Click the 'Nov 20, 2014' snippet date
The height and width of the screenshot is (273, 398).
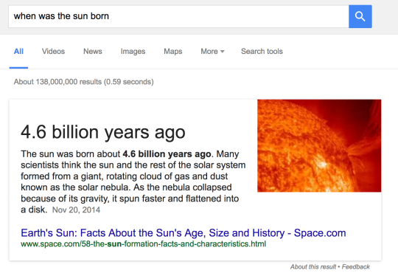[76, 210]
